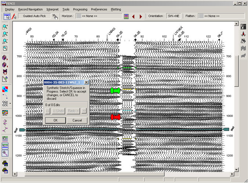Select the TEXT annotation tool
The image size is (248, 183).
5,146
